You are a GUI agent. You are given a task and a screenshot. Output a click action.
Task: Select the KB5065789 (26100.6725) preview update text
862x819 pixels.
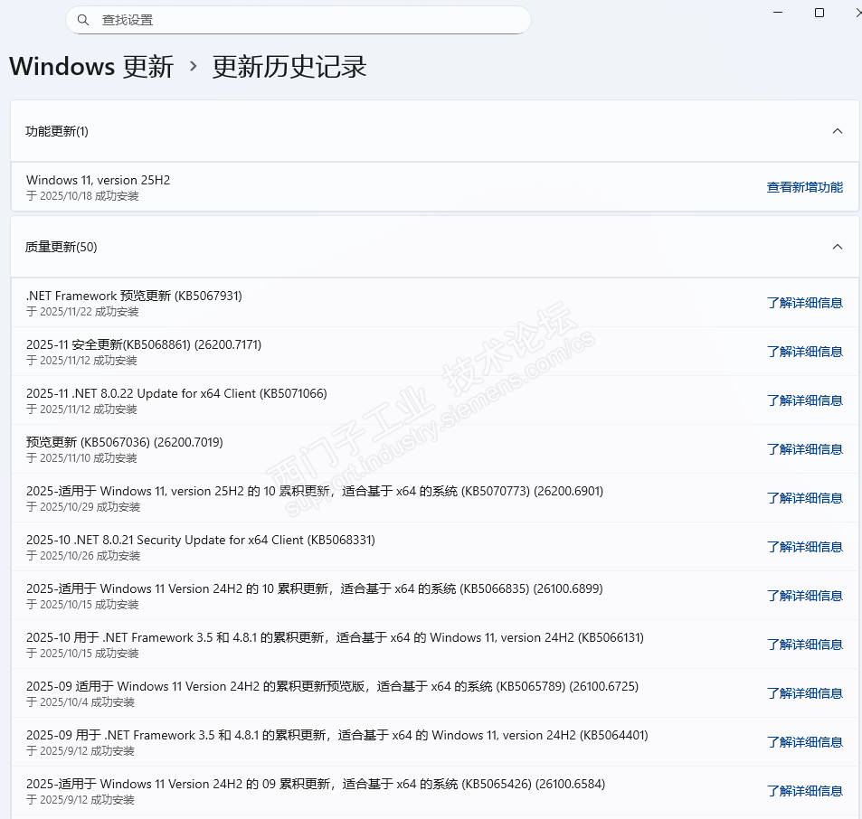coord(332,687)
